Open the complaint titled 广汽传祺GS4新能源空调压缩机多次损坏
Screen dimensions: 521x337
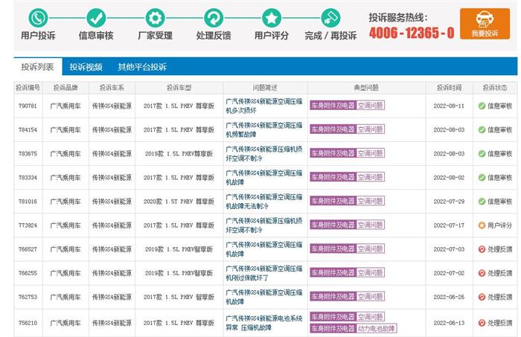[263, 106]
